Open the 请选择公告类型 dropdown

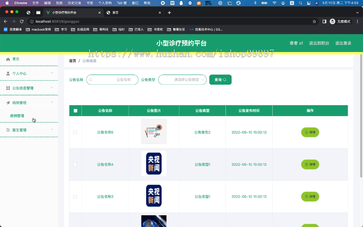(x=182, y=79)
